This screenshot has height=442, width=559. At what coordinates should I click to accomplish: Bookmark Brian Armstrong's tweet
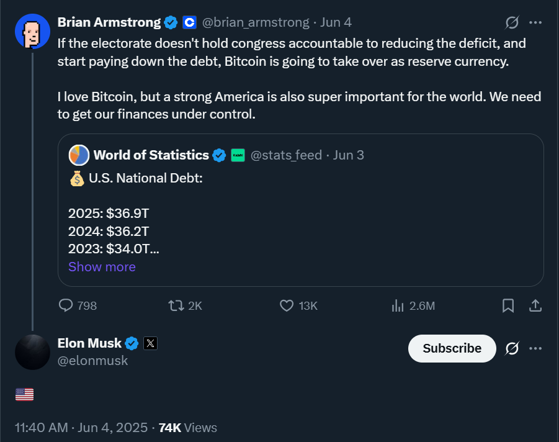[x=508, y=305]
